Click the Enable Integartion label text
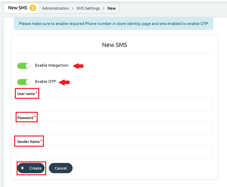This screenshot has height=187, width=227. (52, 65)
